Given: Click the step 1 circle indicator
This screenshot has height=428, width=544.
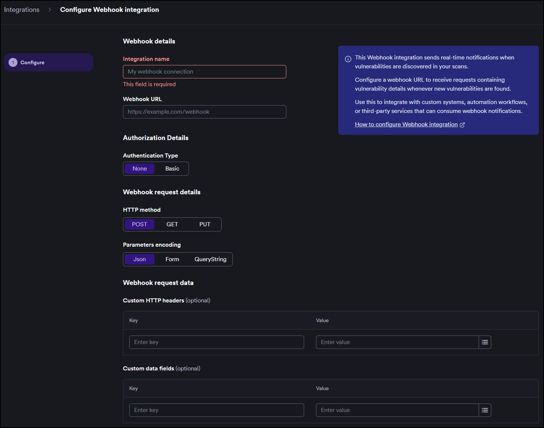Looking at the screenshot, I should [13, 62].
